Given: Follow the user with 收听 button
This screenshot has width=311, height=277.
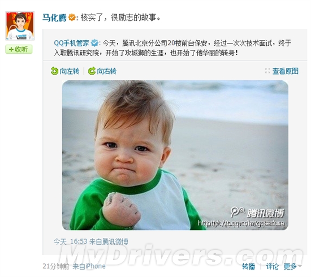Looking at the screenshot, I should click(x=19, y=49).
